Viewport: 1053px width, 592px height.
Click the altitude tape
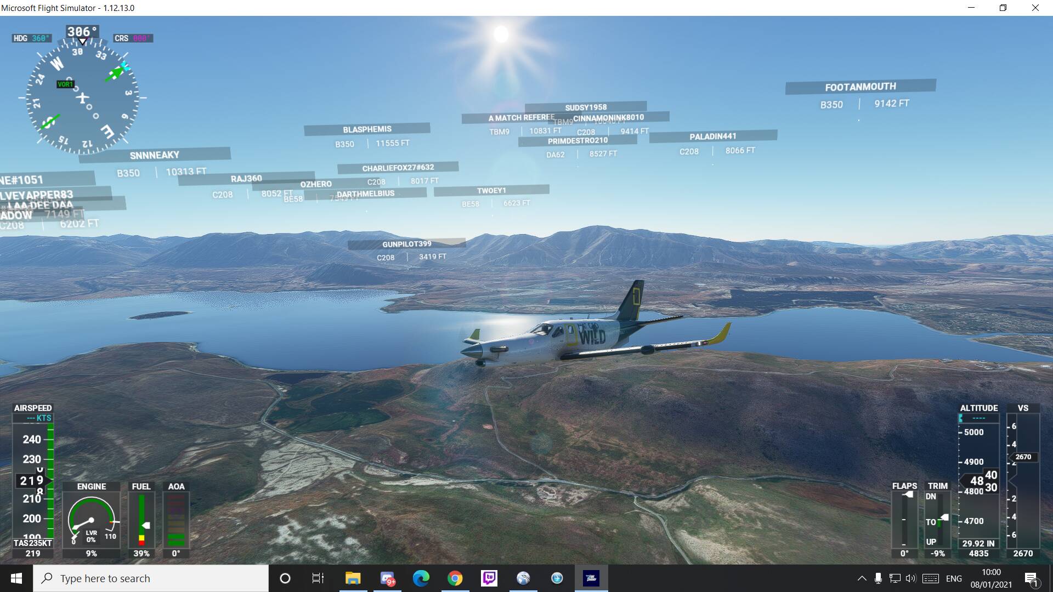(978, 481)
